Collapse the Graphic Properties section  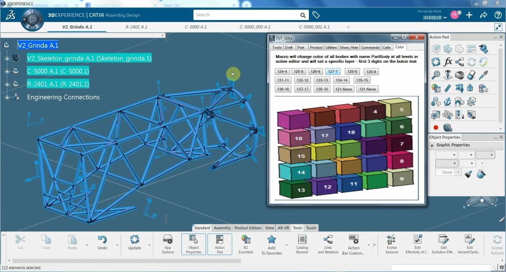point(432,145)
